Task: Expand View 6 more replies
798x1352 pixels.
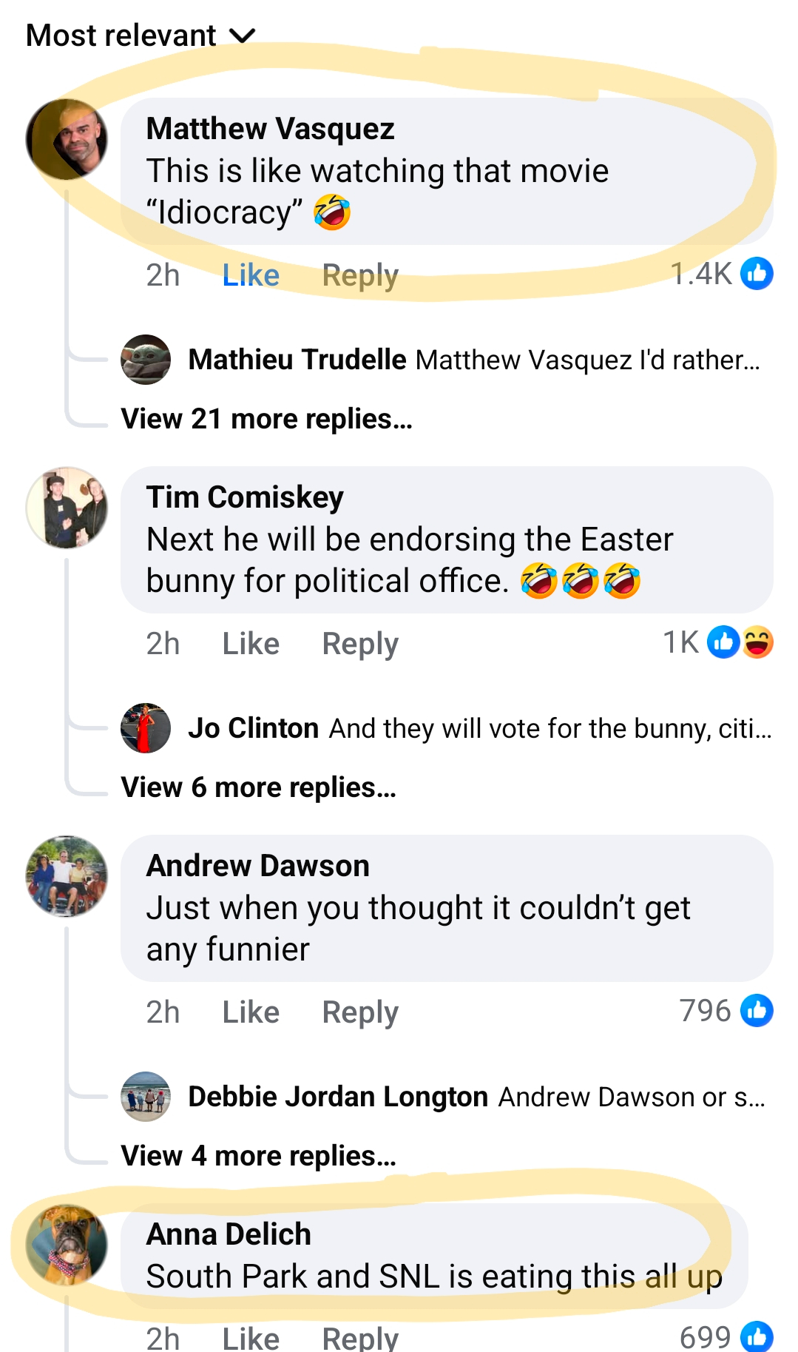Action: [258, 787]
